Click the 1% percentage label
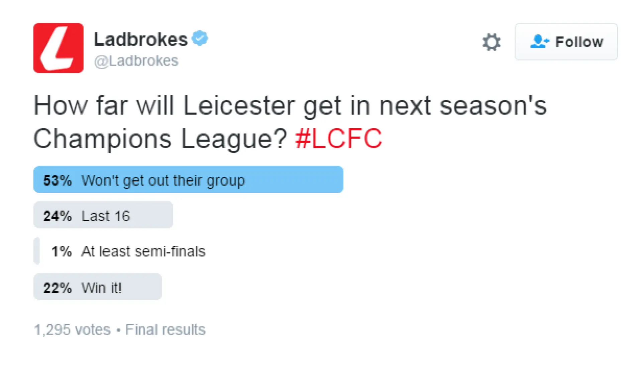Screen dimensions: 642x367 pyautogui.click(x=62, y=251)
